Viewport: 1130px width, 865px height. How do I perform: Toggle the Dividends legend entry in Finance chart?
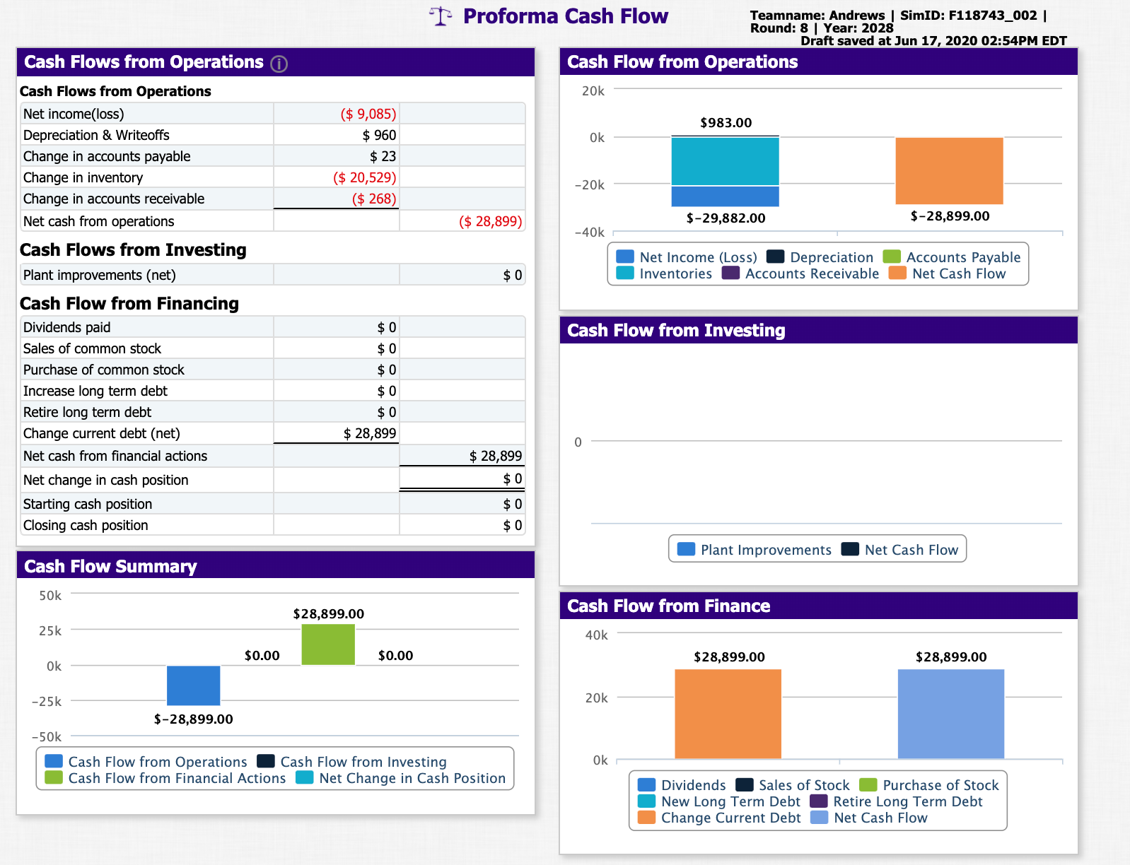pos(682,785)
